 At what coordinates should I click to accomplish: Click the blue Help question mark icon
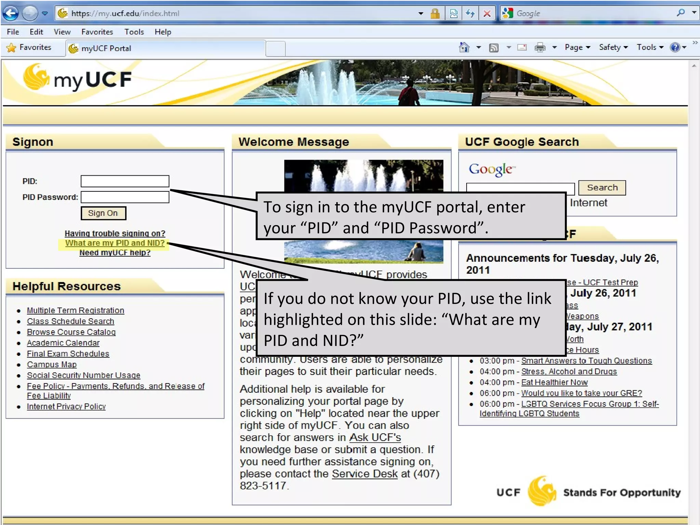point(675,48)
